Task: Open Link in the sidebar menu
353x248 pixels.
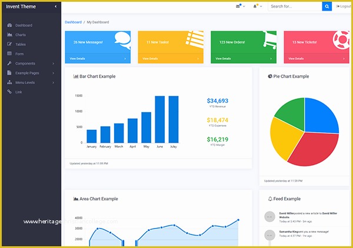Action: (x=19, y=92)
